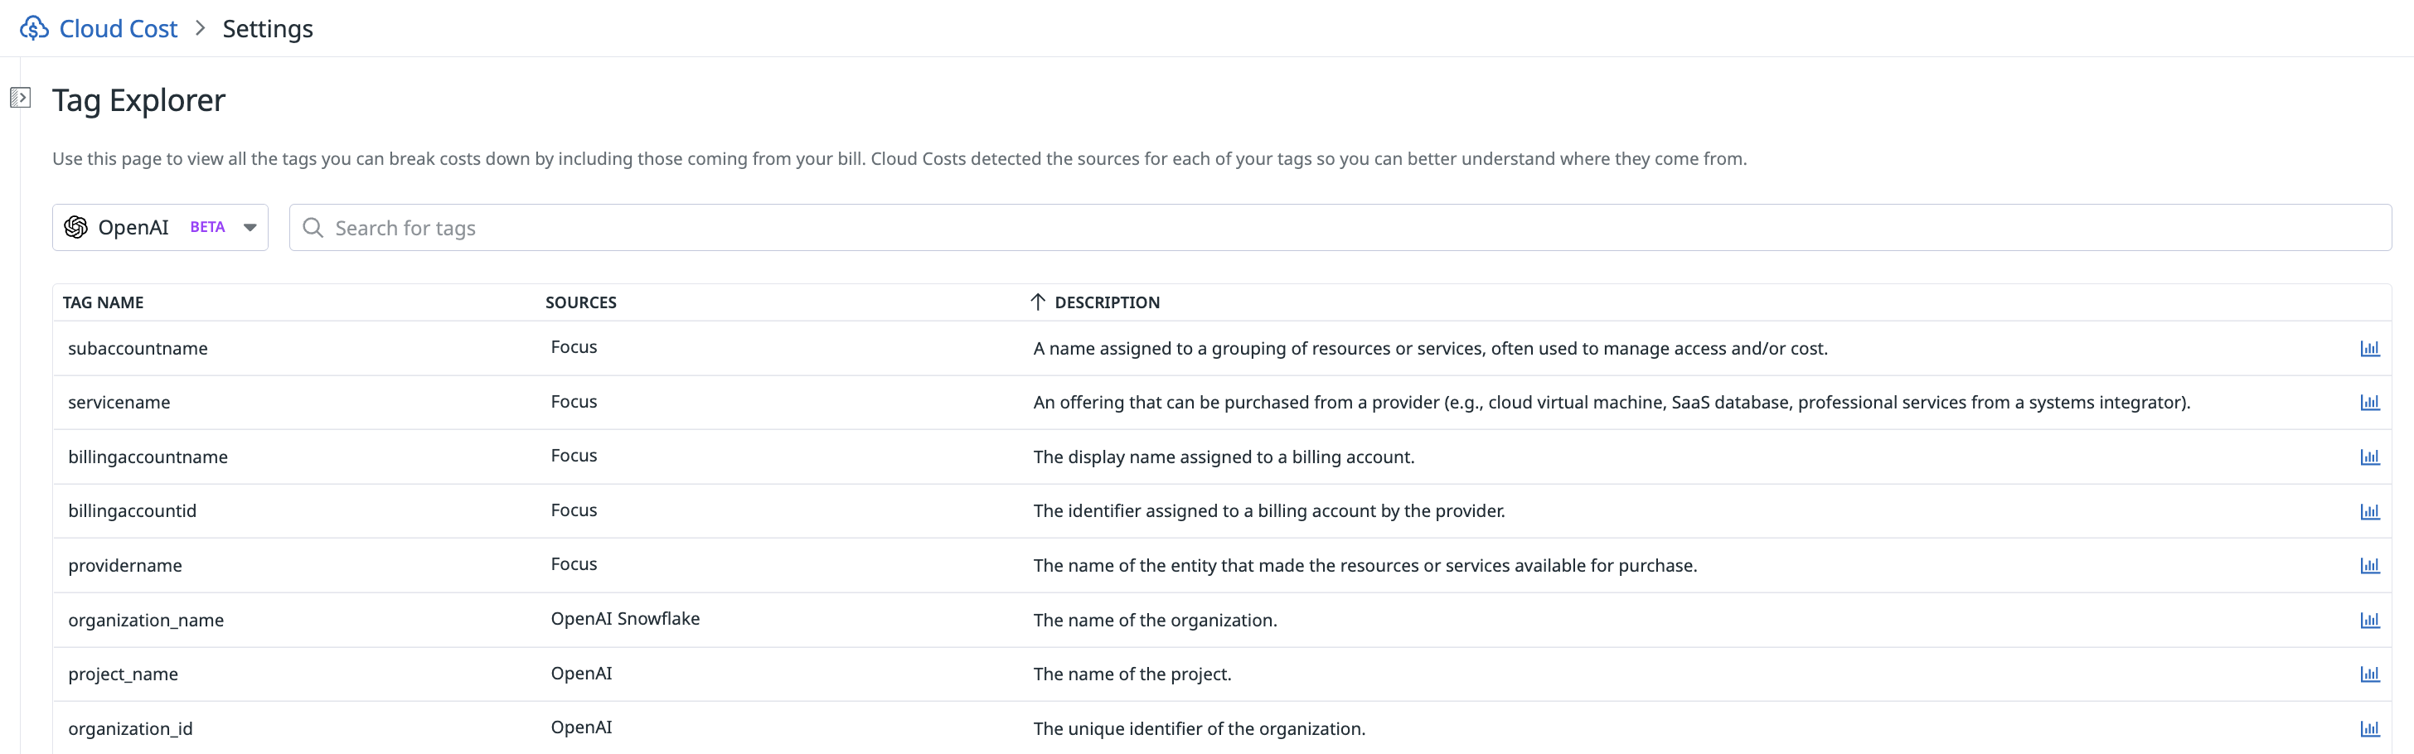Click the Cloud Cost cloud-dollar logo icon
2414x754 pixels.
(x=34, y=27)
